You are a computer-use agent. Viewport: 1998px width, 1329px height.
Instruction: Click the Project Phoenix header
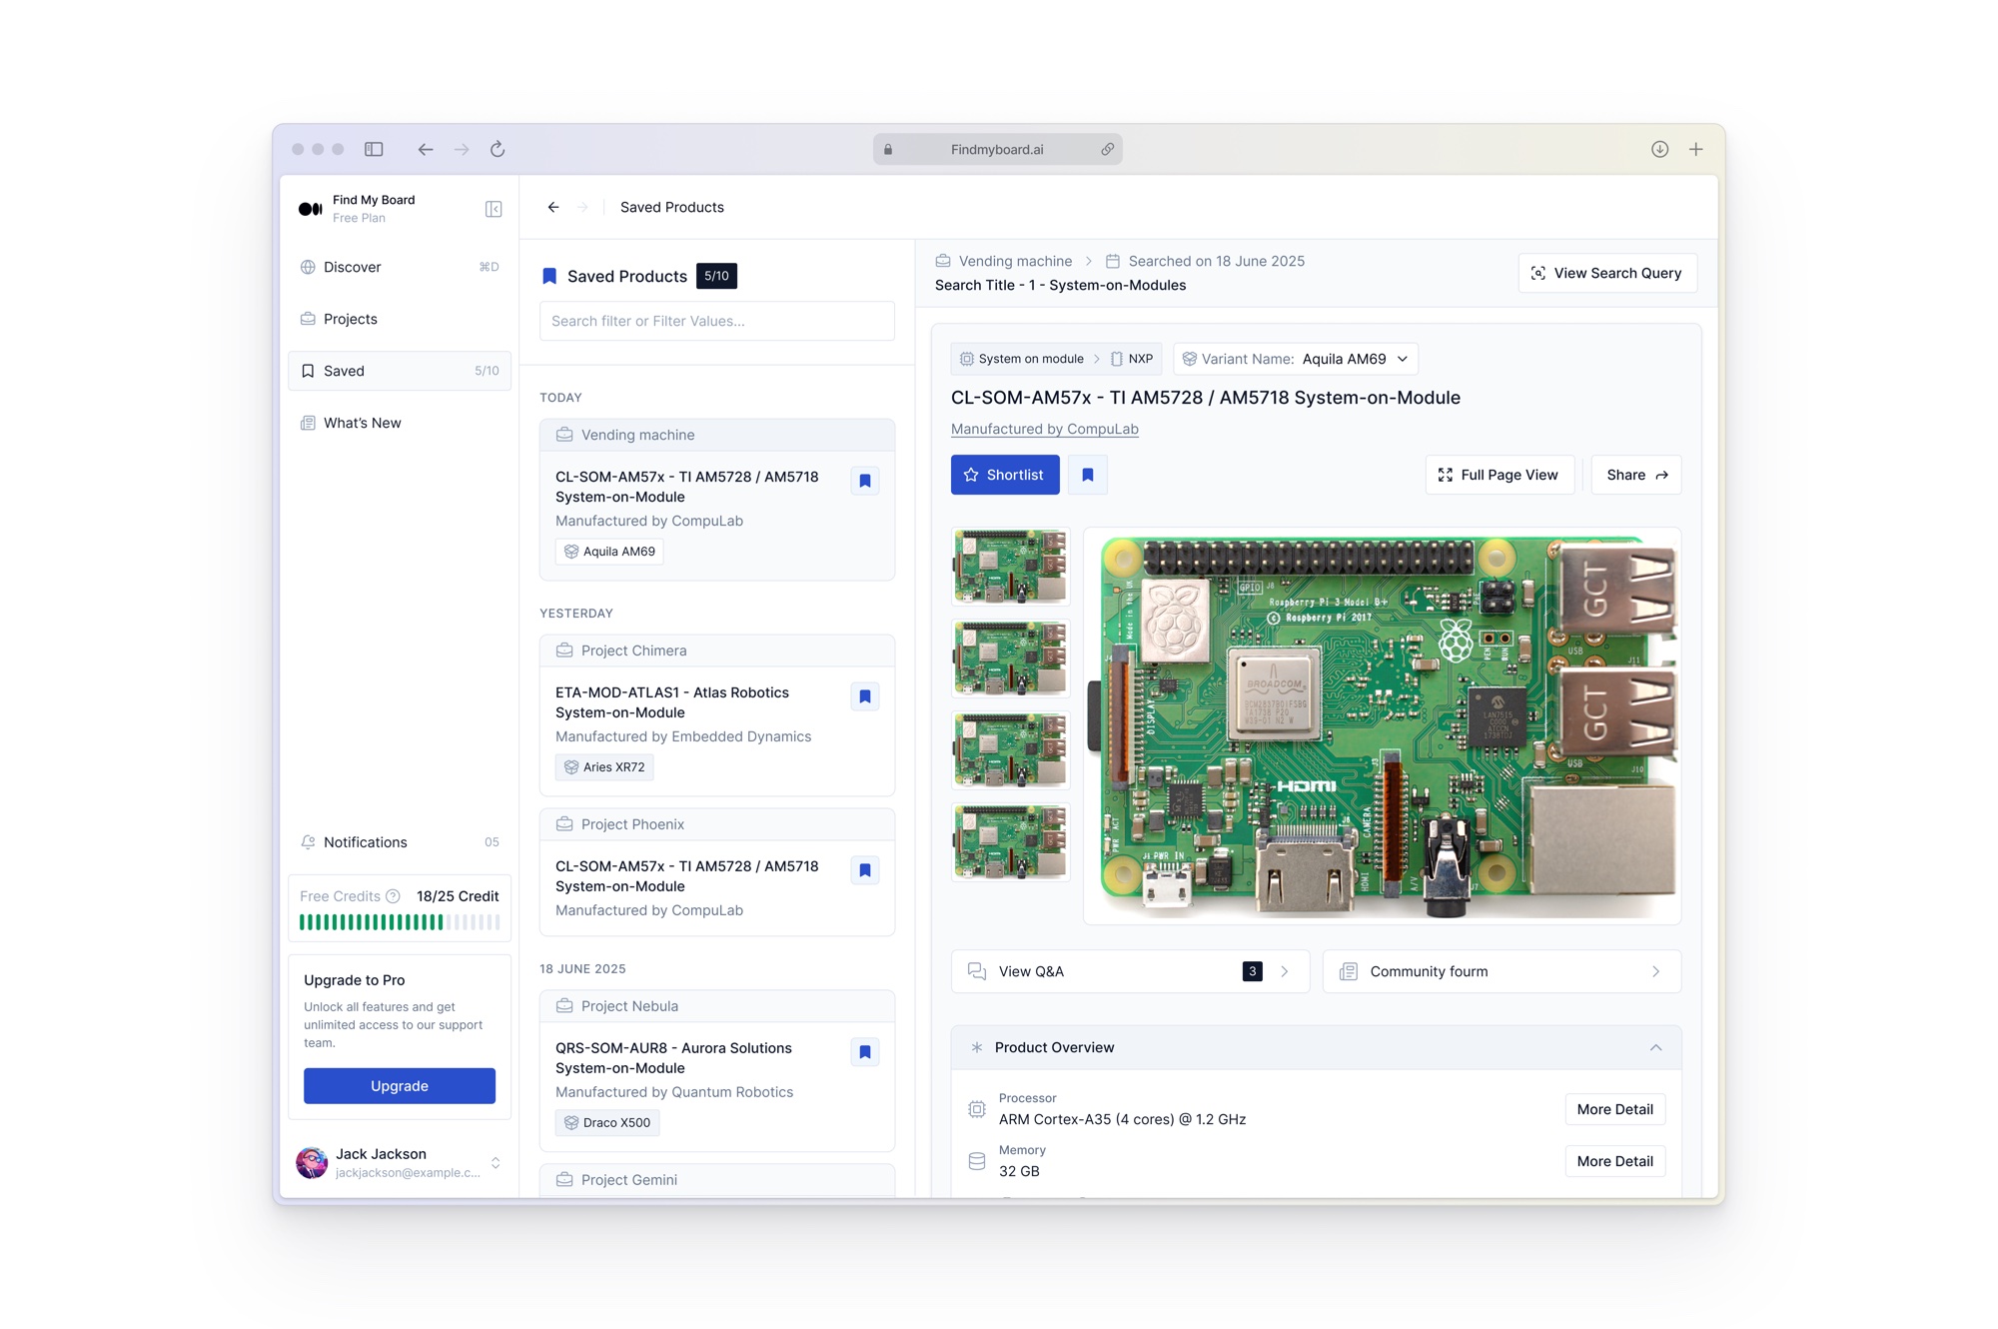coord(716,824)
